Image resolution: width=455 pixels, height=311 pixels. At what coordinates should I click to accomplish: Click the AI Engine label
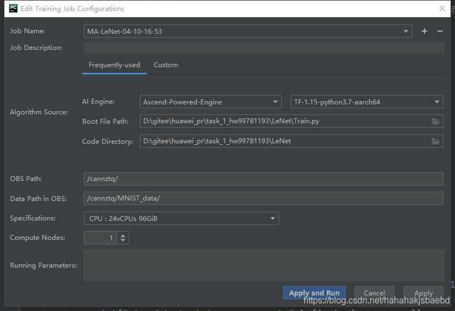pyautogui.click(x=98, y=102)
